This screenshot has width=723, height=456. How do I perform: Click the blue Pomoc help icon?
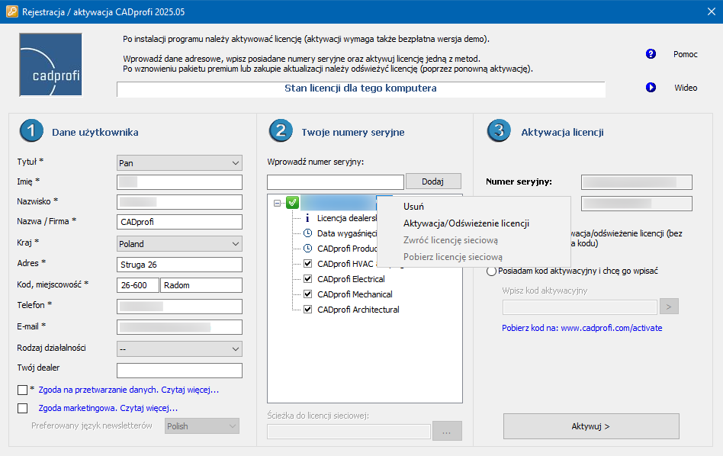651,54
